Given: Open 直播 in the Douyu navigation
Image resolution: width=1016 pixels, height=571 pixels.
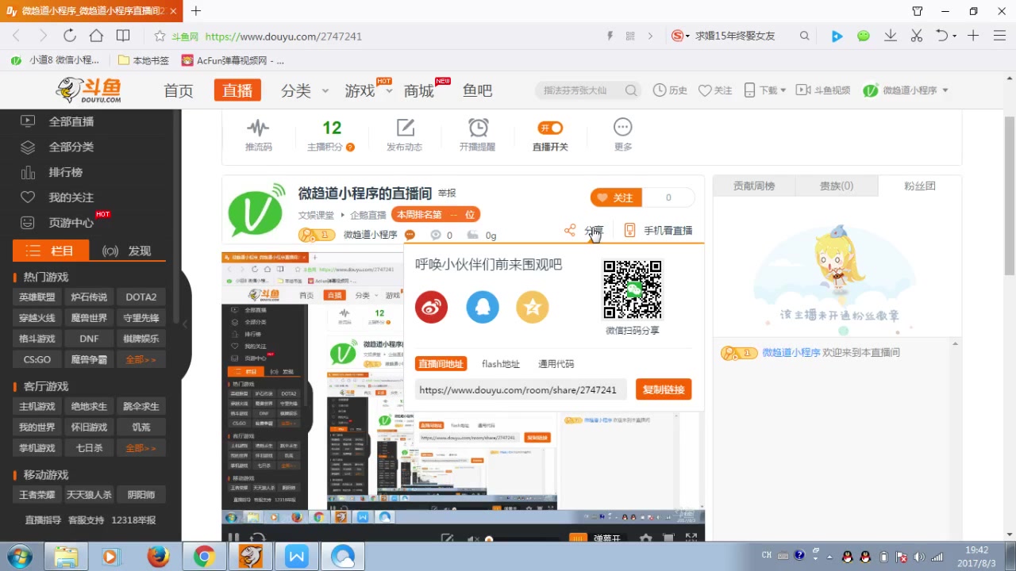Looking at the screenshot, I should pyautogui.click(x=237, y=90).
